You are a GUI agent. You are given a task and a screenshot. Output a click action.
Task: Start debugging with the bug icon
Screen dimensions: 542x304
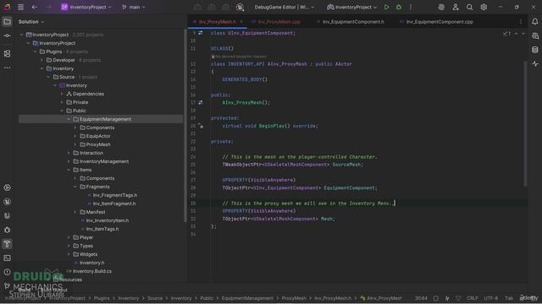click(399, 7)
